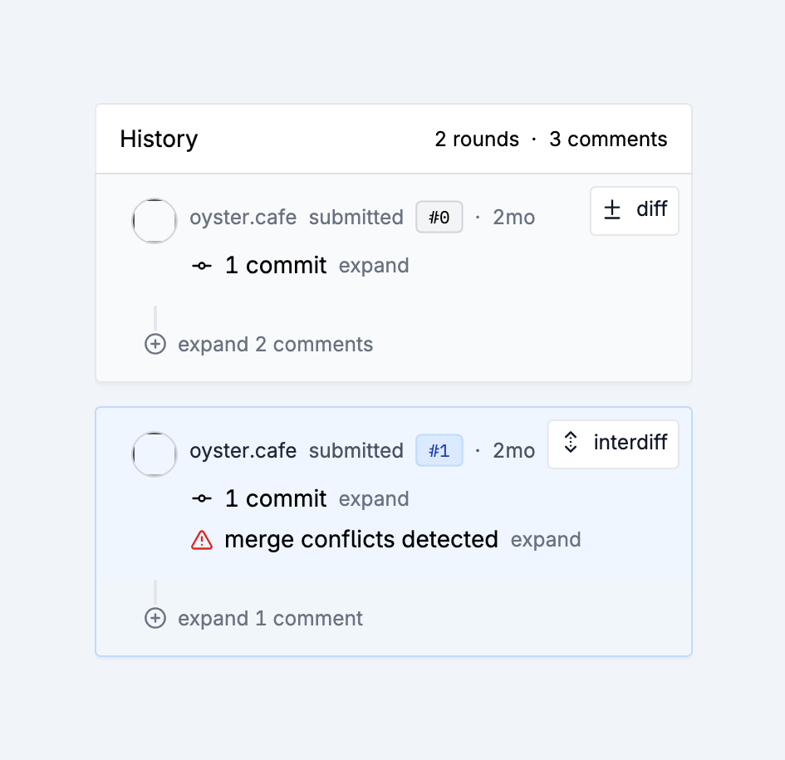
Task: Expand the merge conflicts details
Action: point(546,539)
